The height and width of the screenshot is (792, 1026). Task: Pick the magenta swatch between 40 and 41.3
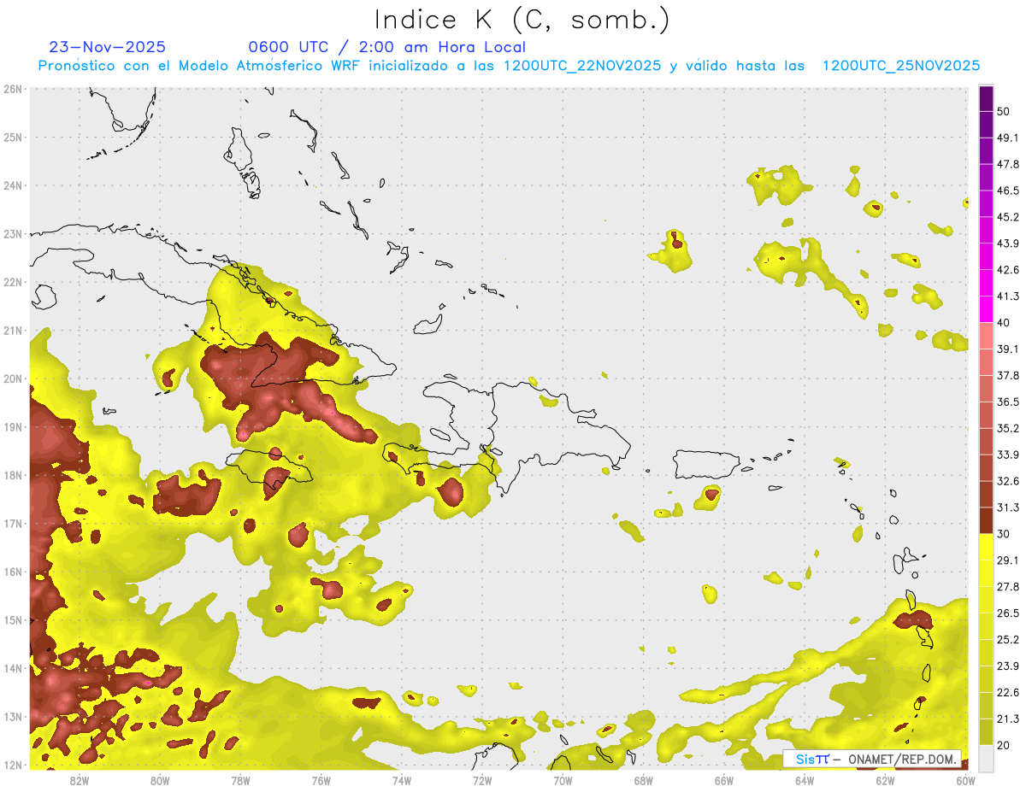(x=986, y=309)
